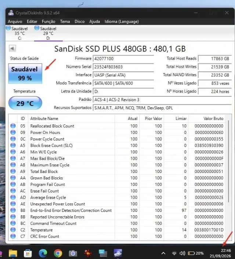Click status icon of Program Fail Count
The image size is (235, 259).
click(x=13, y=184)
